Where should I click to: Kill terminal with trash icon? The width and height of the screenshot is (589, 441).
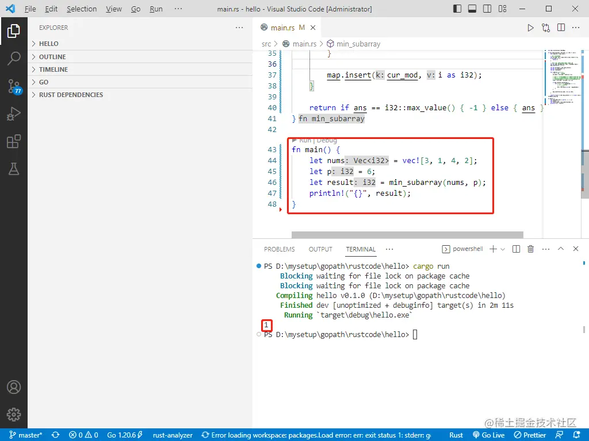(530, 249)
